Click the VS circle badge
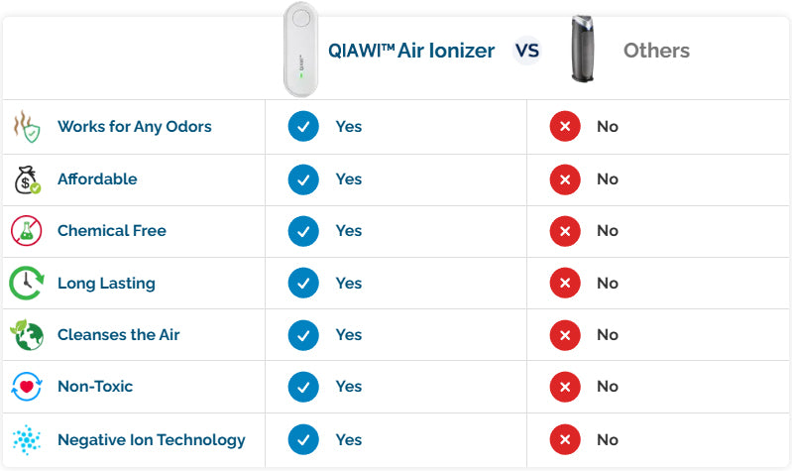 pyautogui.click(x=527, y=50)
